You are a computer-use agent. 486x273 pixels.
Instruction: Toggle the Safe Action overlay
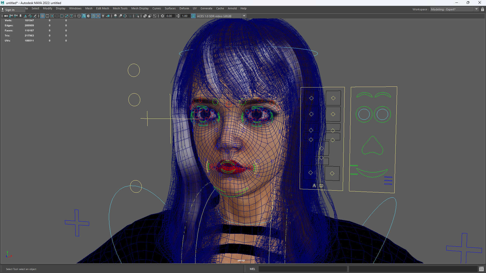pos(67,16)
